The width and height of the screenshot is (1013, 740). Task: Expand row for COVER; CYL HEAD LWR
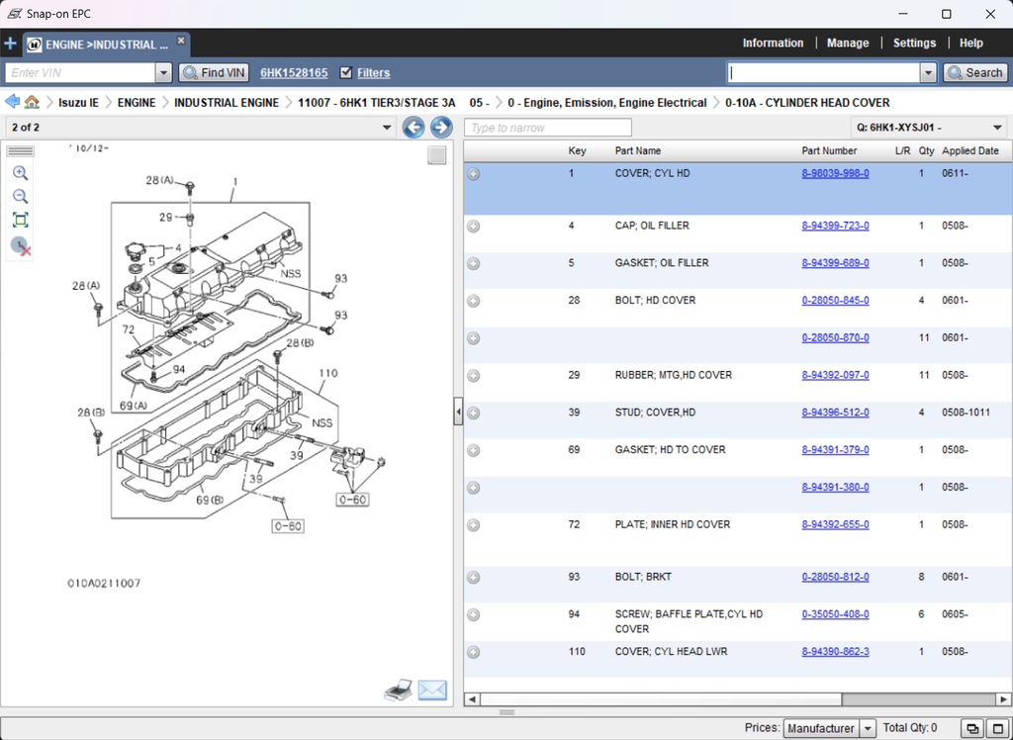click(x=474, y=652)
